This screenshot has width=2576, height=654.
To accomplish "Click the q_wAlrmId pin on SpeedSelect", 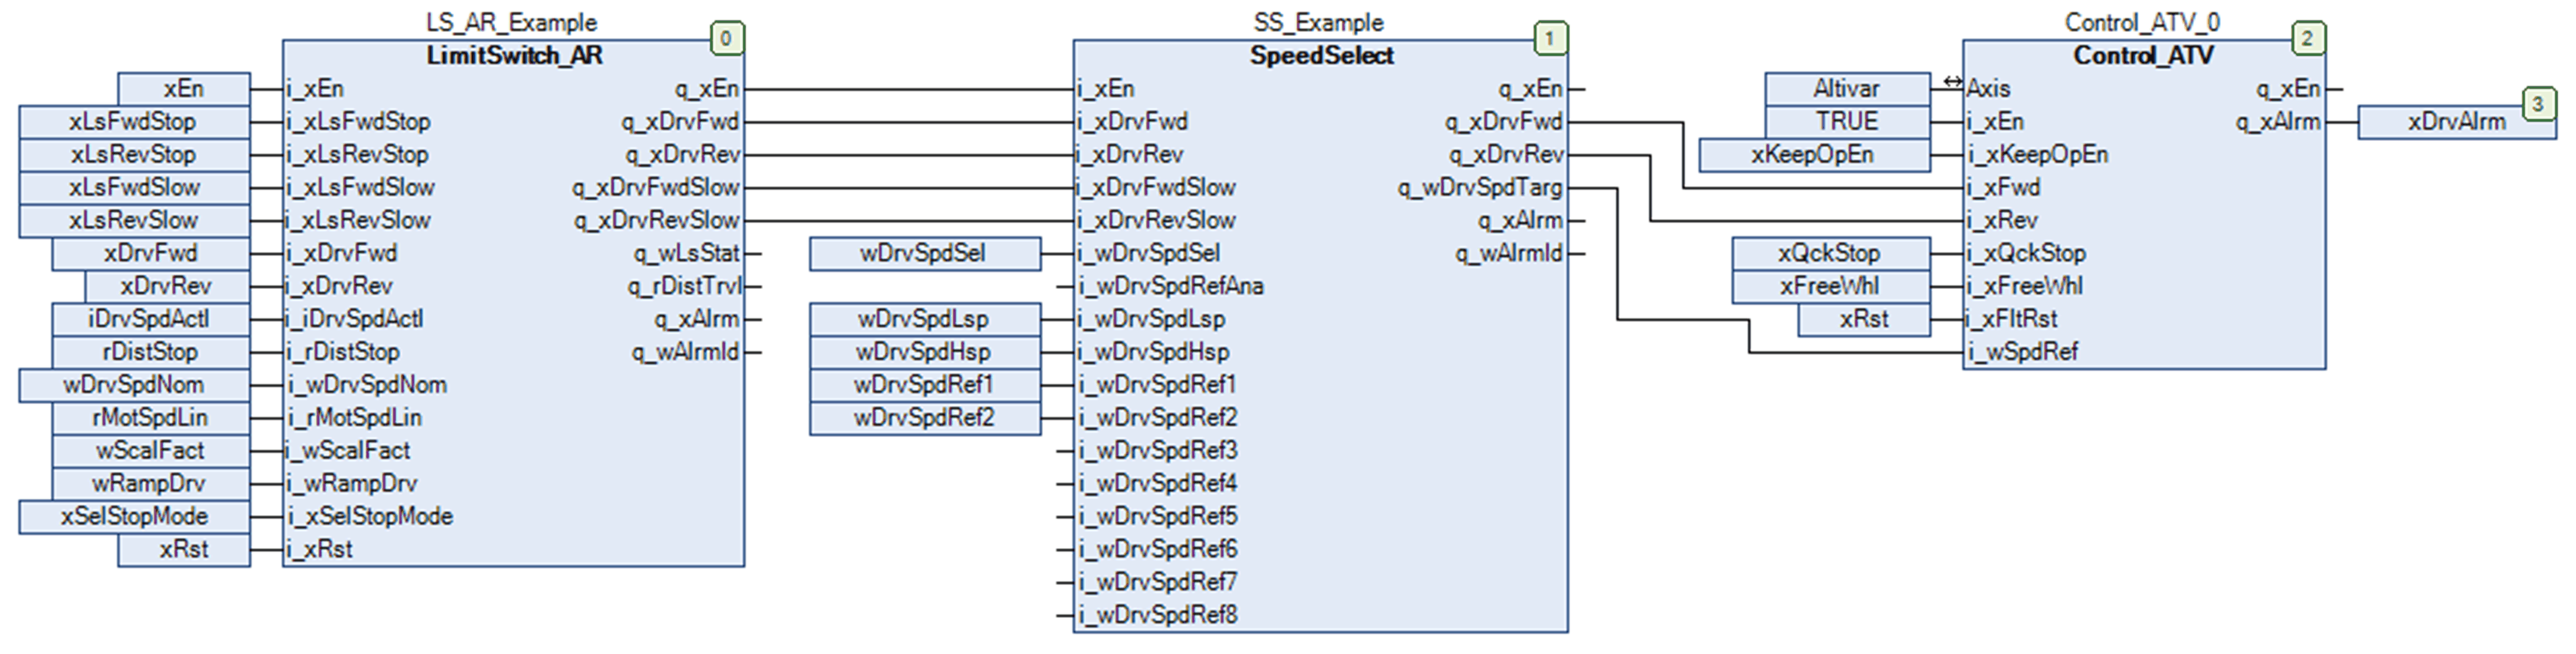I will pyautogui.click(x=1509, y=254).
